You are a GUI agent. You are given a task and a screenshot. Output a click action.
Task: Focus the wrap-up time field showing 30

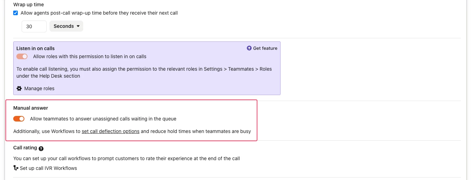34,26
